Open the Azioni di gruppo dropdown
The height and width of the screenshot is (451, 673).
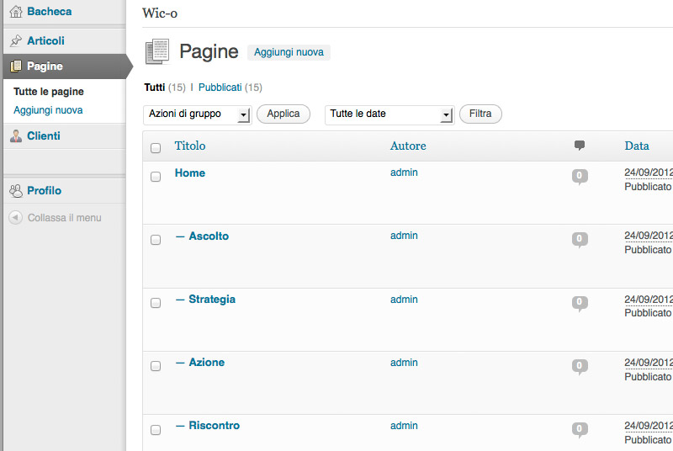click(198, 114)
